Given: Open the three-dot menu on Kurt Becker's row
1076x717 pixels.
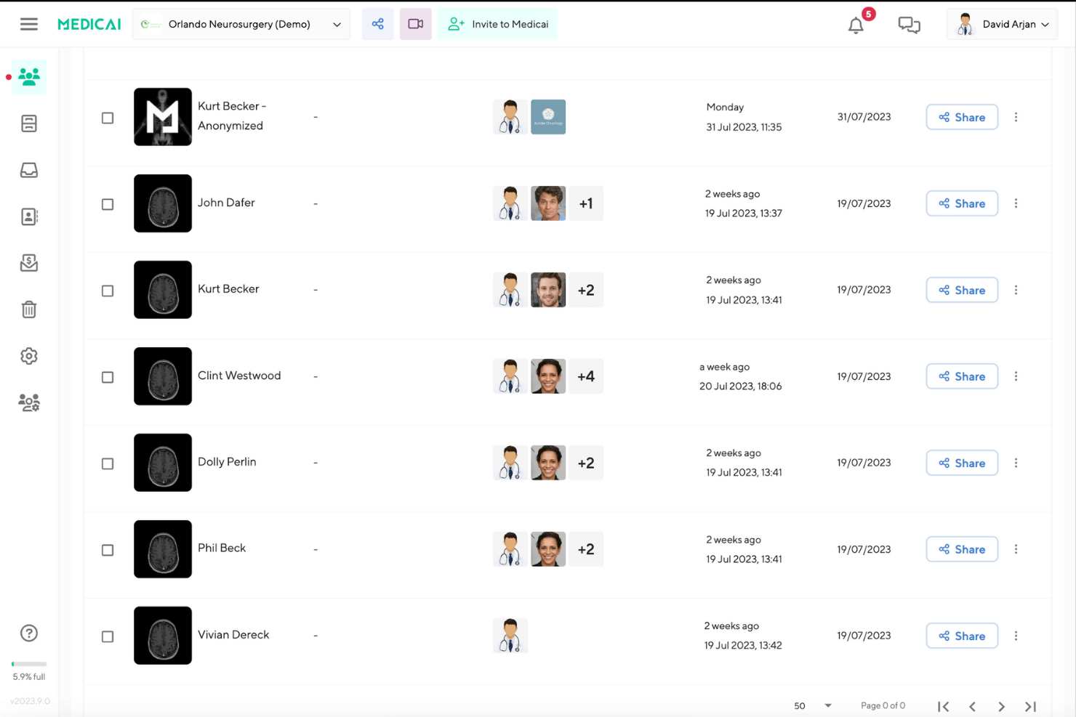Looking at the screenshot, I should point(1016,290).
